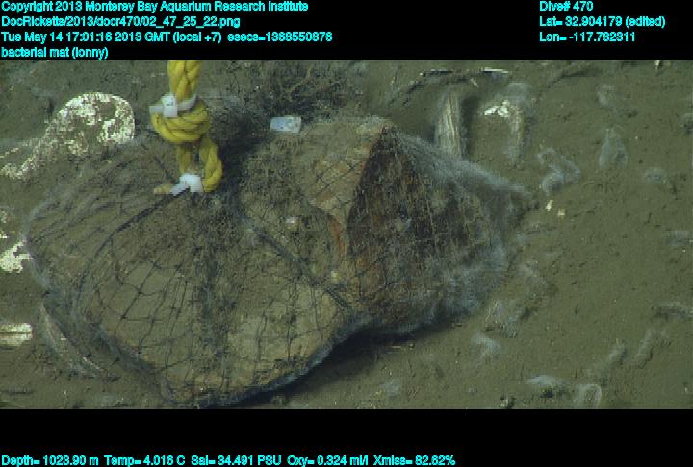Image resolution: width=693 pixels, height=467 pixels.
Task: Click the Lat= 32.904179 (edited) readout
Action: click(603, 22)
